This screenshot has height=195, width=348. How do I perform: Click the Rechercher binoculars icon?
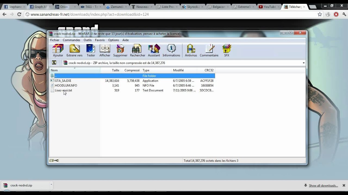click(136, 49)
